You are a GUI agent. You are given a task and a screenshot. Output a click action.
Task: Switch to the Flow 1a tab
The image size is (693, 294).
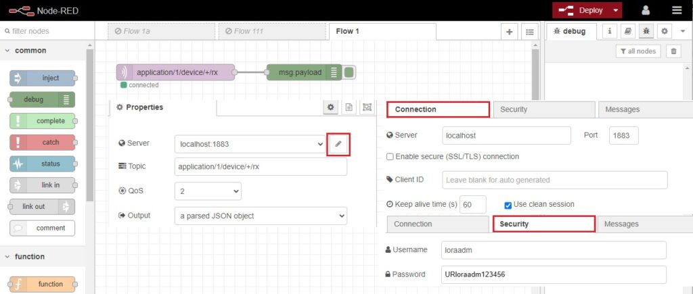point(161,31)
